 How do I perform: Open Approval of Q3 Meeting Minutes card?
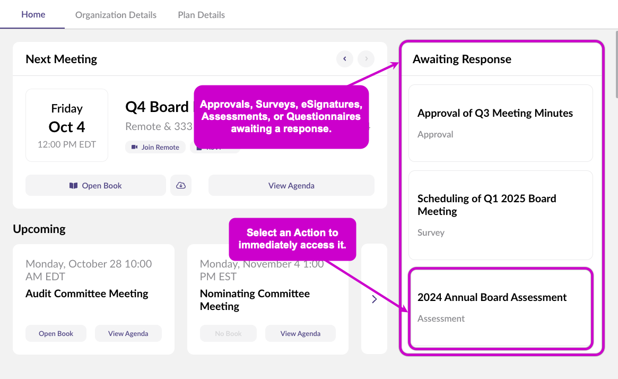[501, 123]
